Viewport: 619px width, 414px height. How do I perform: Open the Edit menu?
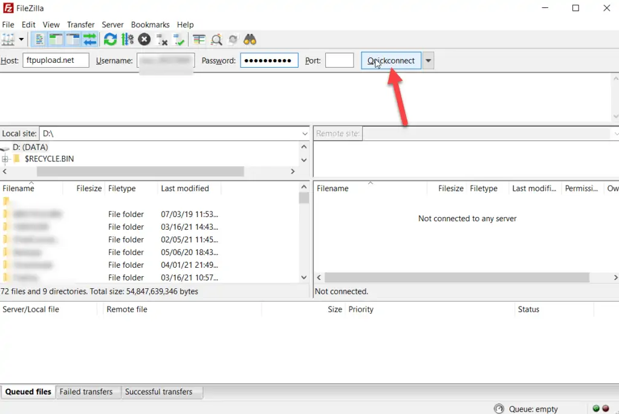(28, 24)
